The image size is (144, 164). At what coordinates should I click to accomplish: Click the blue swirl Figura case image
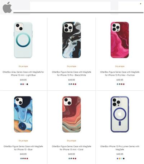click(23, 114)
